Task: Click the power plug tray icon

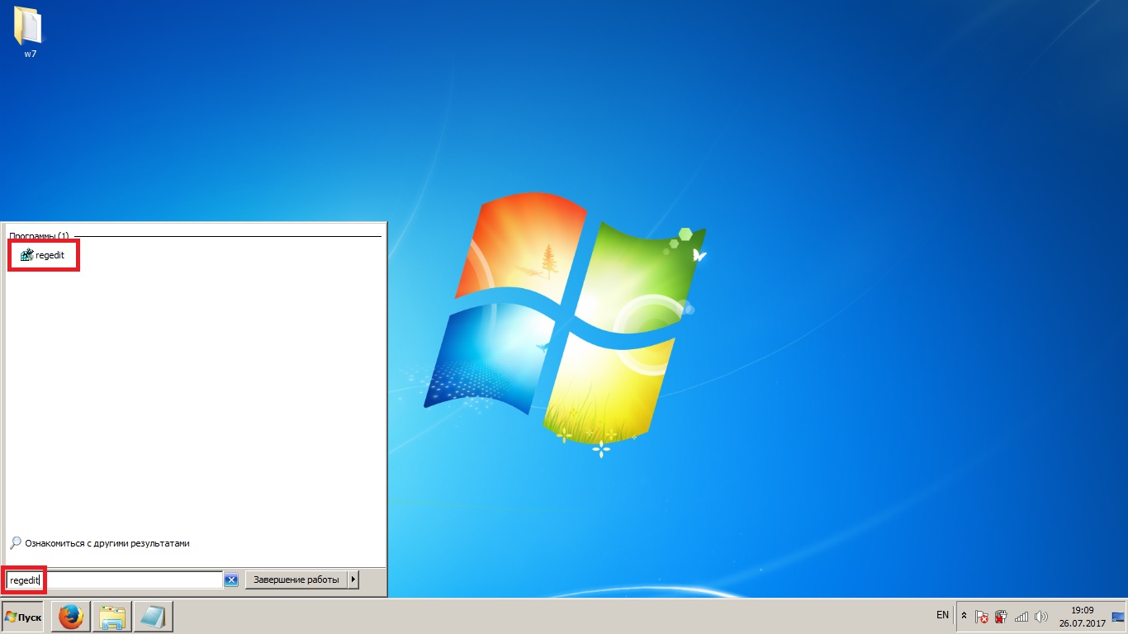Action: tap(1001, 616)
